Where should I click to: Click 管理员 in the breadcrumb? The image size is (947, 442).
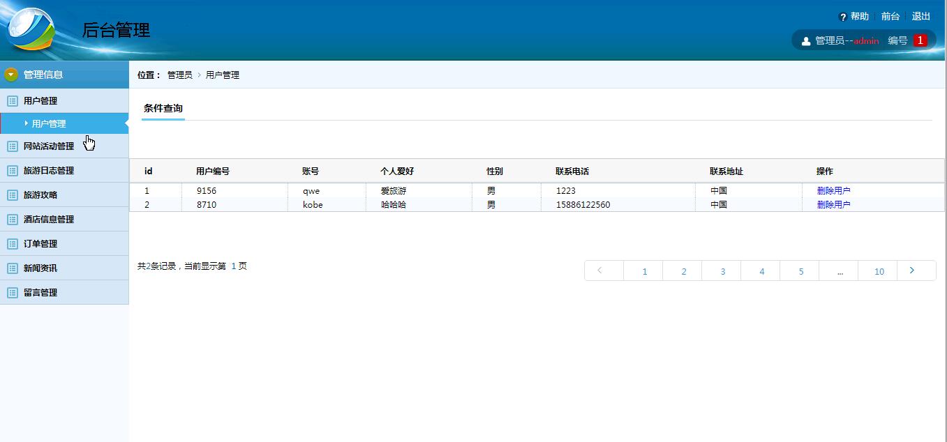tap(180, 75)
